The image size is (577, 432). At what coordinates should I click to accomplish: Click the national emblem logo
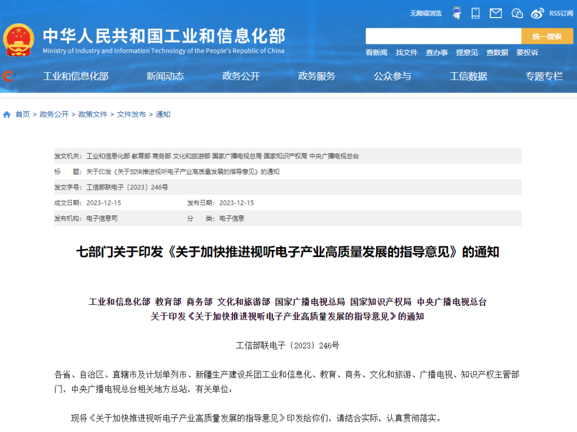point(18,40)
